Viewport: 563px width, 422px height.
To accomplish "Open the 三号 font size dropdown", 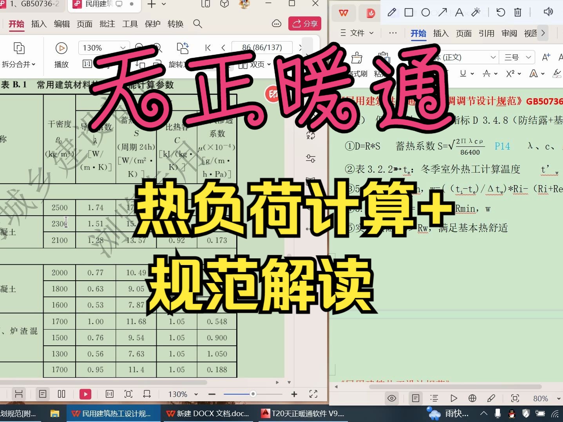I will pos(529,58).
